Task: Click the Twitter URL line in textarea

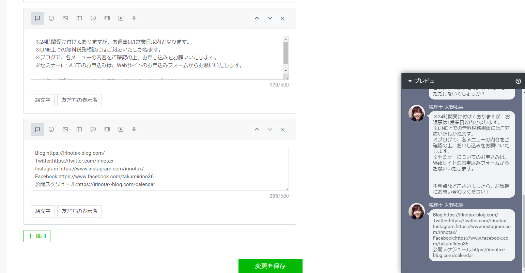Action: [x=74, y=161]
